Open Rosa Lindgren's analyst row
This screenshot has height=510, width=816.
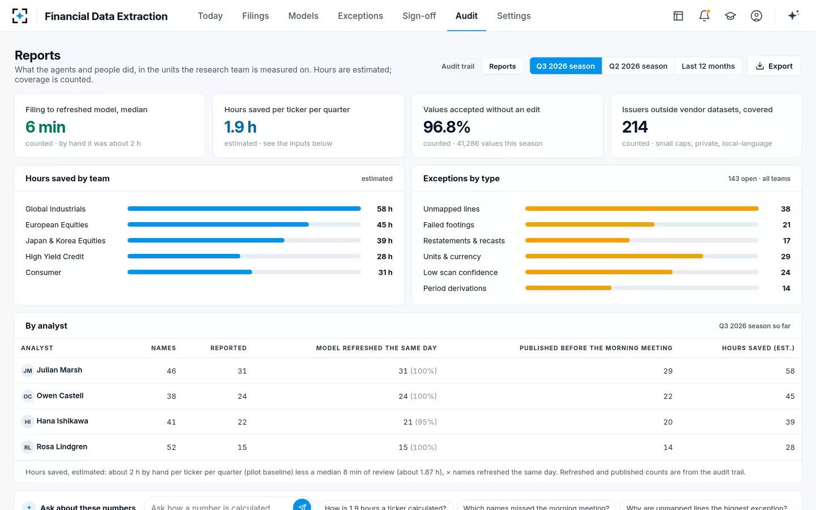408,447
